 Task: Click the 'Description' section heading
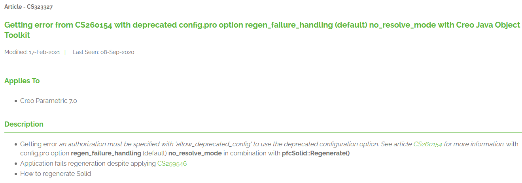(24, 124)
